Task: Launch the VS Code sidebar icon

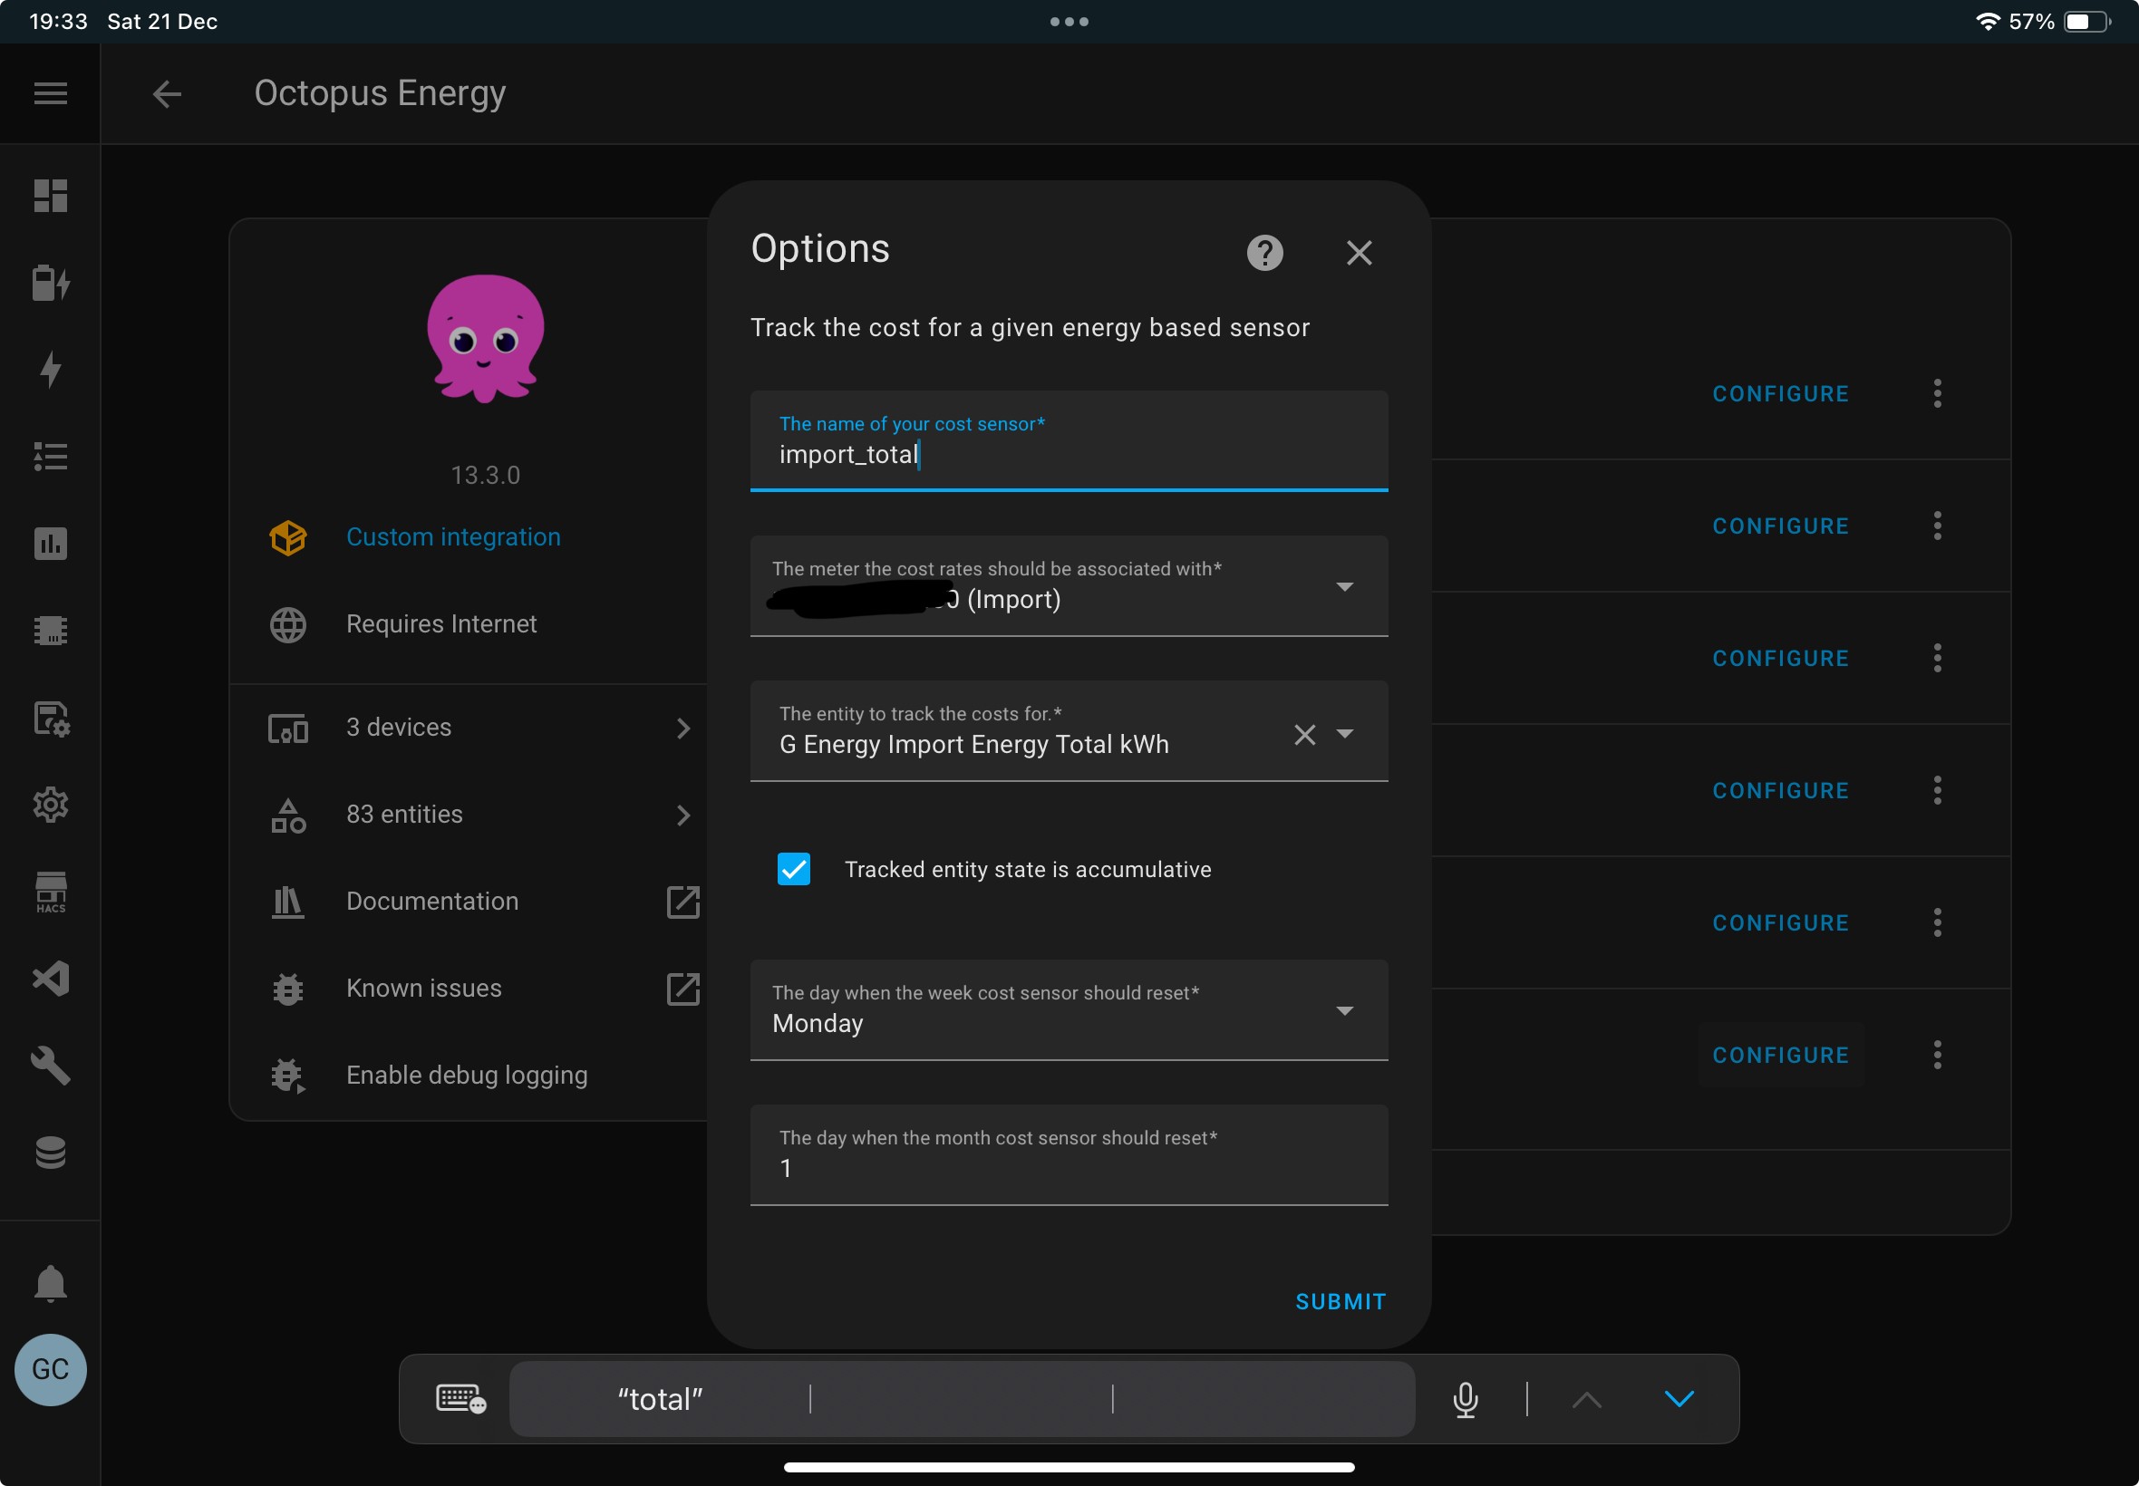Action: coord(50,979)
